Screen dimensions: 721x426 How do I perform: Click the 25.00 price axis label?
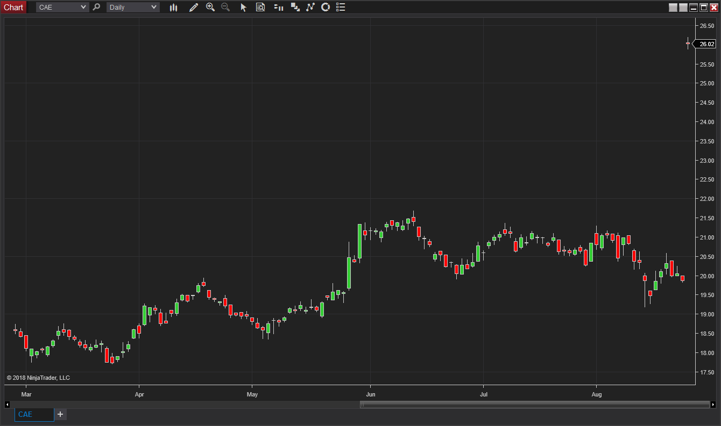[706, 83]
